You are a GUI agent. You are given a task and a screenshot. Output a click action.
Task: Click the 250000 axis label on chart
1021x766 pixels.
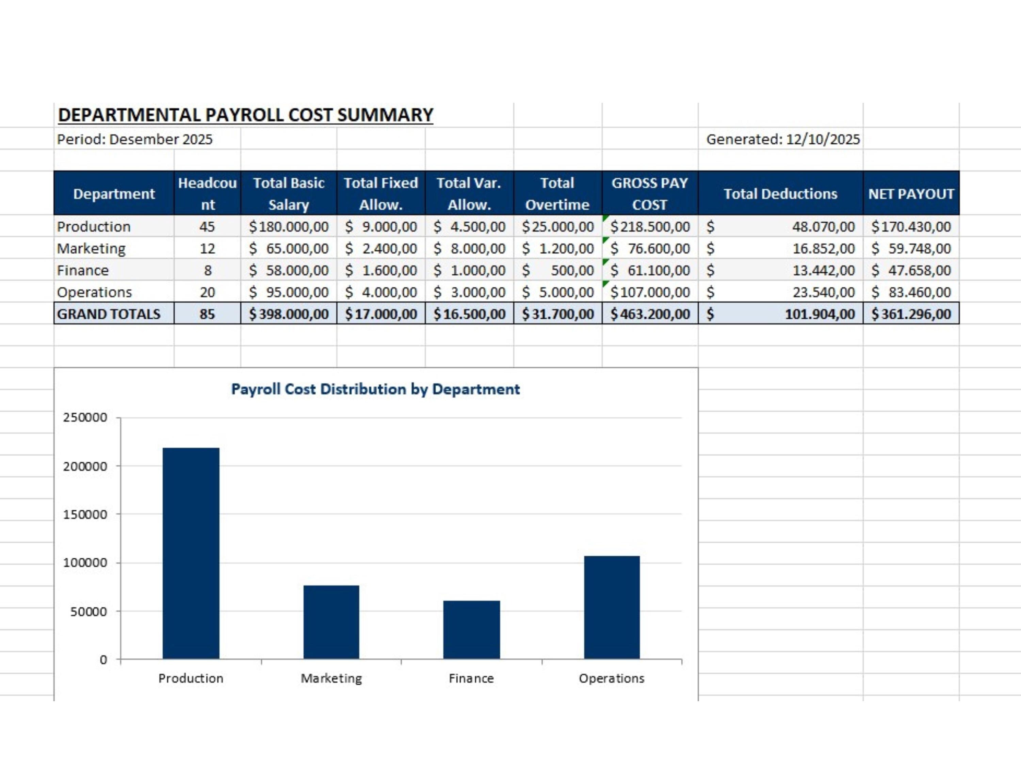85,417
